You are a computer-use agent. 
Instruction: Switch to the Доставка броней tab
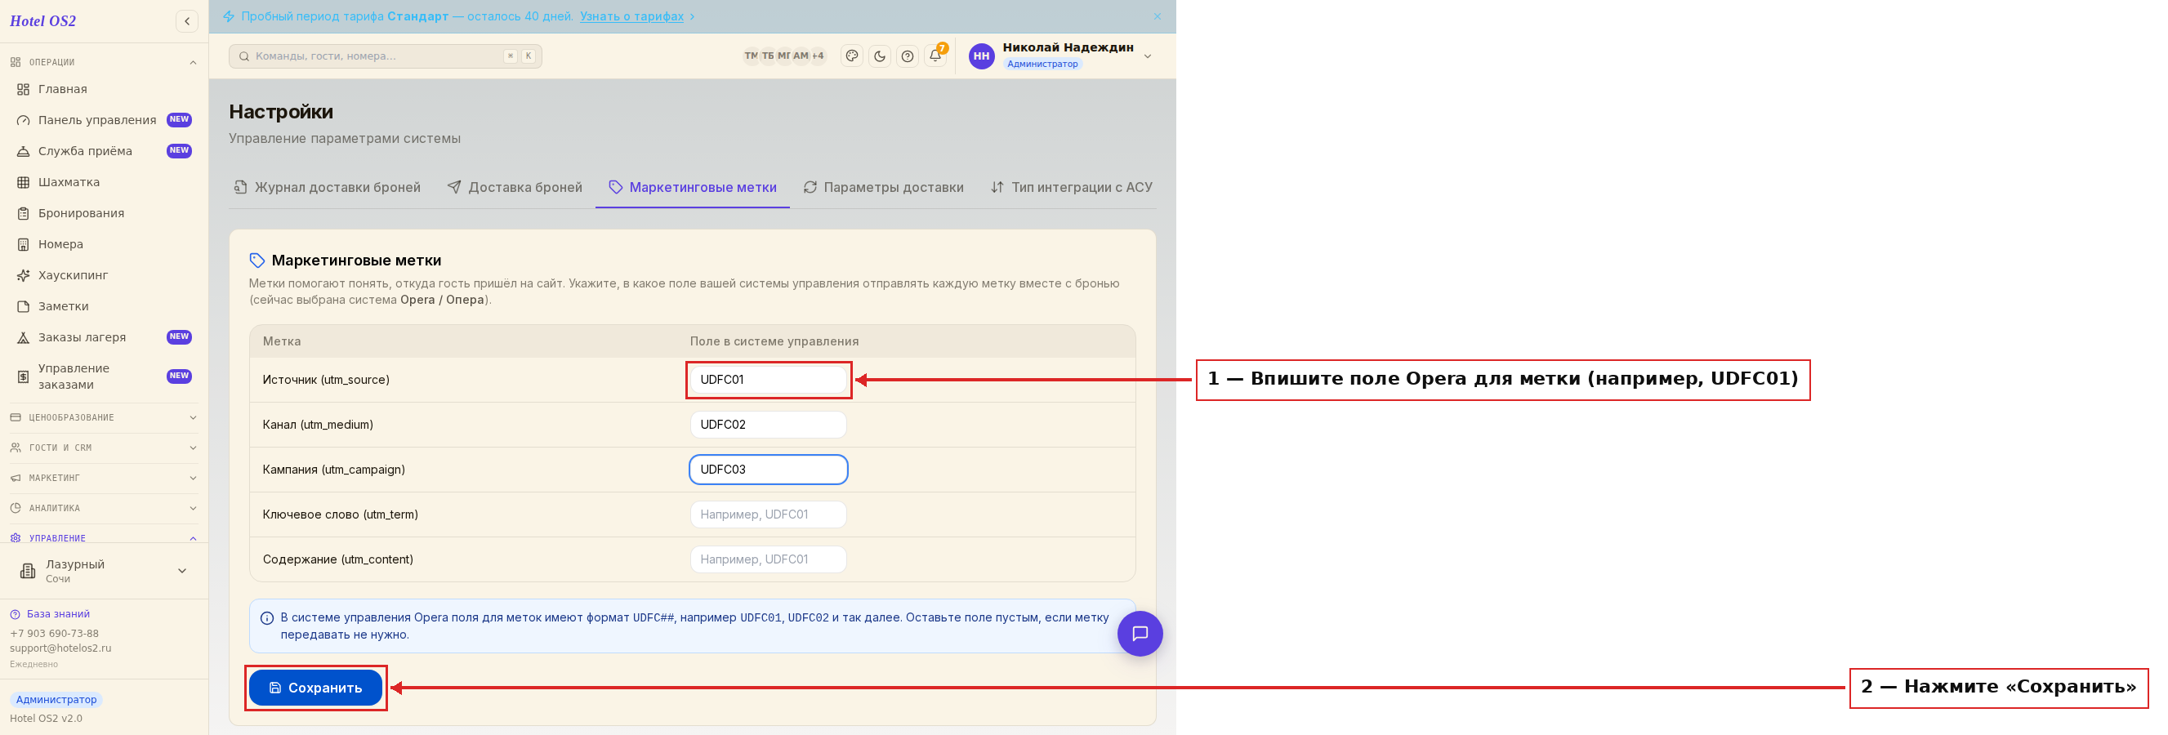[x=515, y=188]
